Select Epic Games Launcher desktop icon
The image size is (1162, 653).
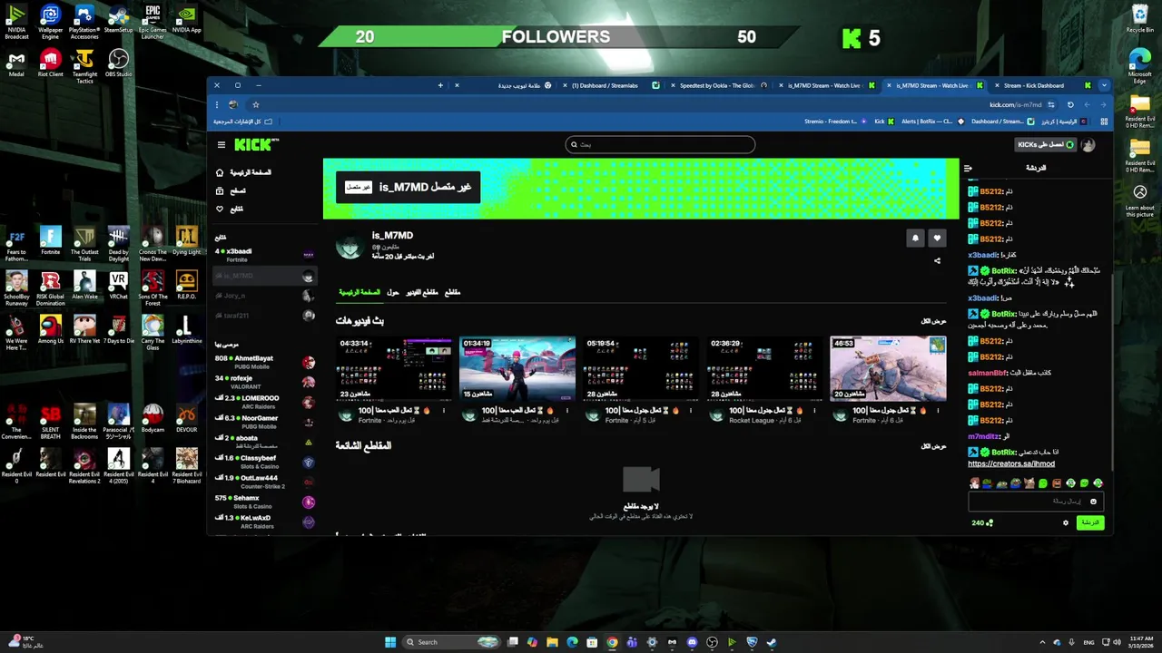[x=153, y=23]
